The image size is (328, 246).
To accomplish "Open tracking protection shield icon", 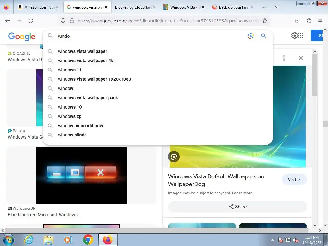I will click(x=63, y=21).
